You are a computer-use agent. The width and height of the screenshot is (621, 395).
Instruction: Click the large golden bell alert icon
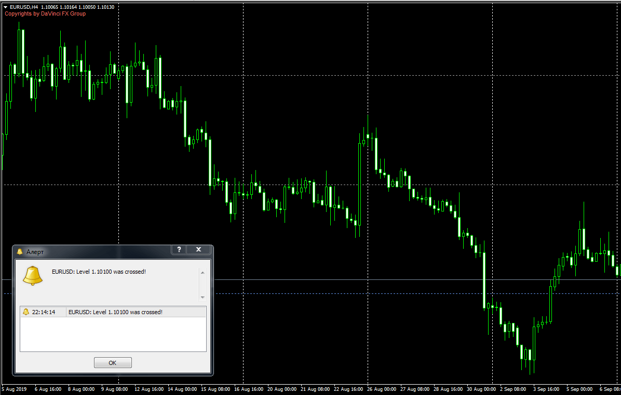[33, 276]
